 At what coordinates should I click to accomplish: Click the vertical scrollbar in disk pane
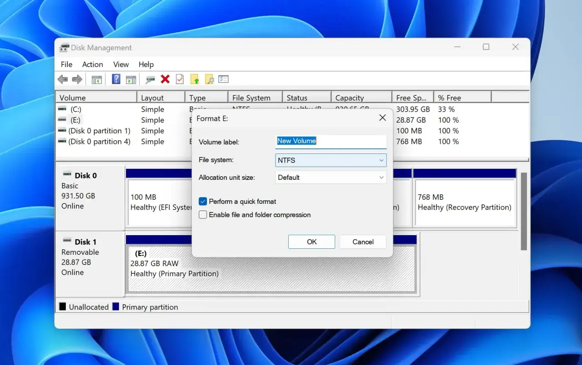click(x=524, y=211)
